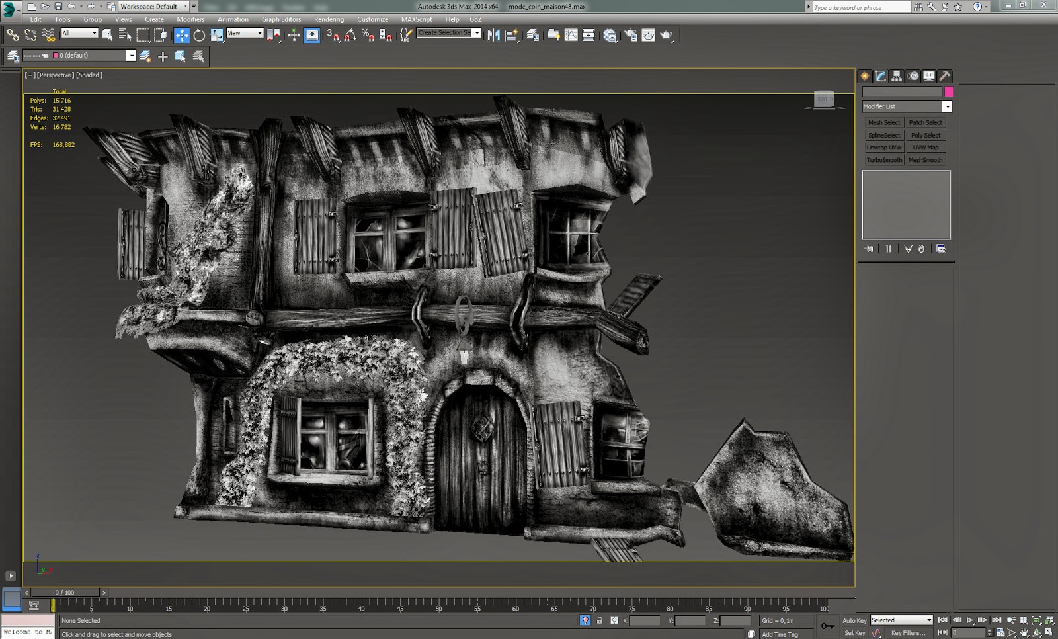The image size is (1058, 639).
Task: Click the TurboSmooth modifier button
Action: (884, 160)
